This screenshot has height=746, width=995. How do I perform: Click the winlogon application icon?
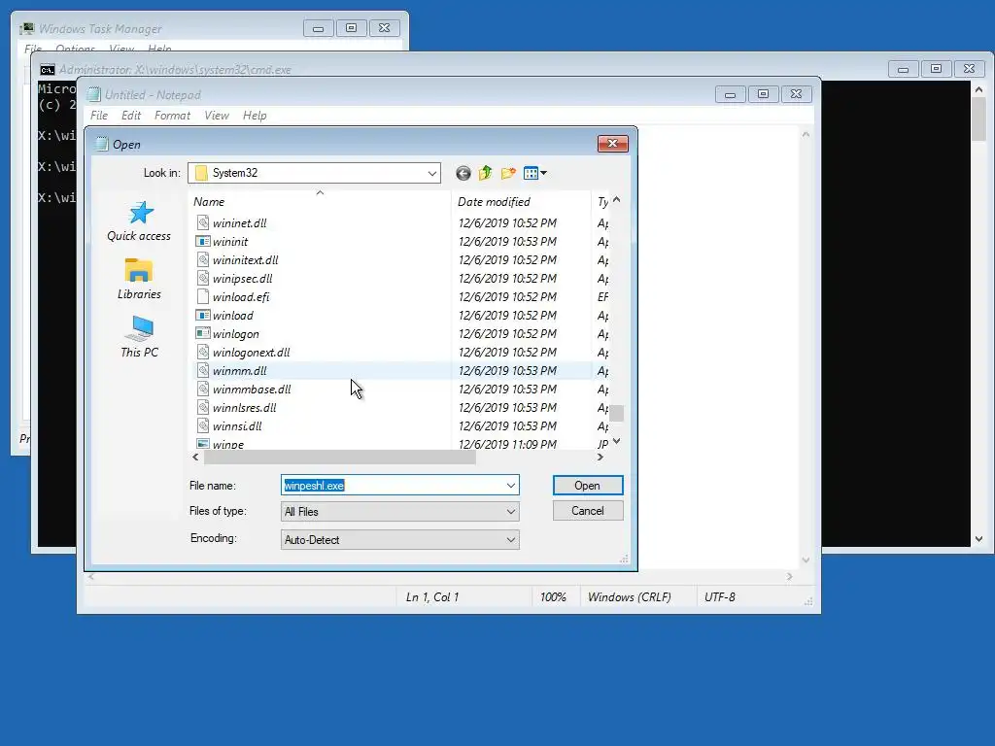202,333
